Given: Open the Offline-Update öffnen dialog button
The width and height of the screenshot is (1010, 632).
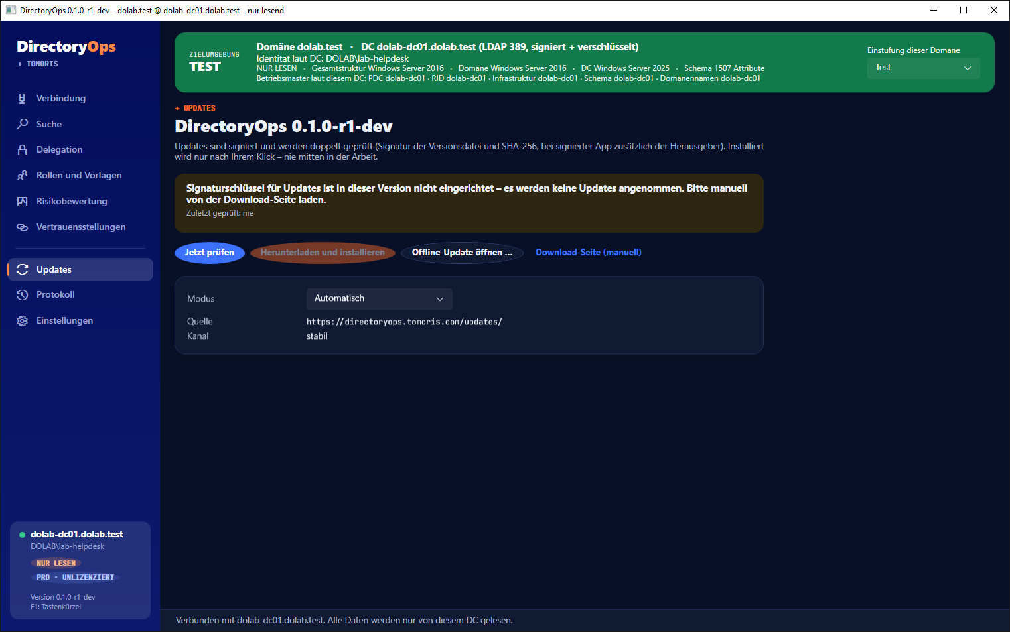Looking at the screenshot, I should click(462, 253).
